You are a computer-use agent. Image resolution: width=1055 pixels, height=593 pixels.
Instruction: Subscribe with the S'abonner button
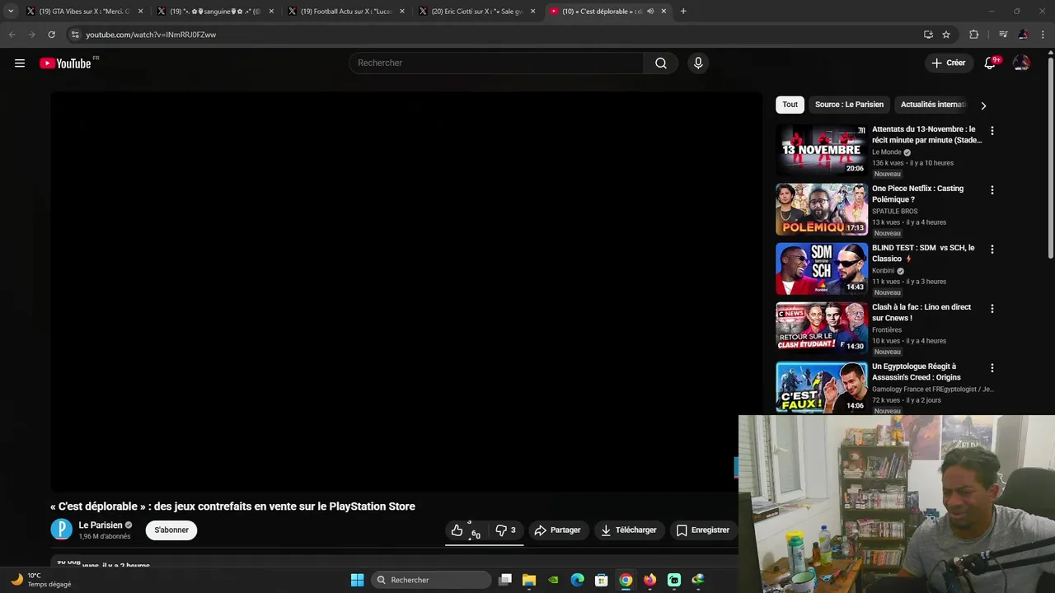click(171, 530)
